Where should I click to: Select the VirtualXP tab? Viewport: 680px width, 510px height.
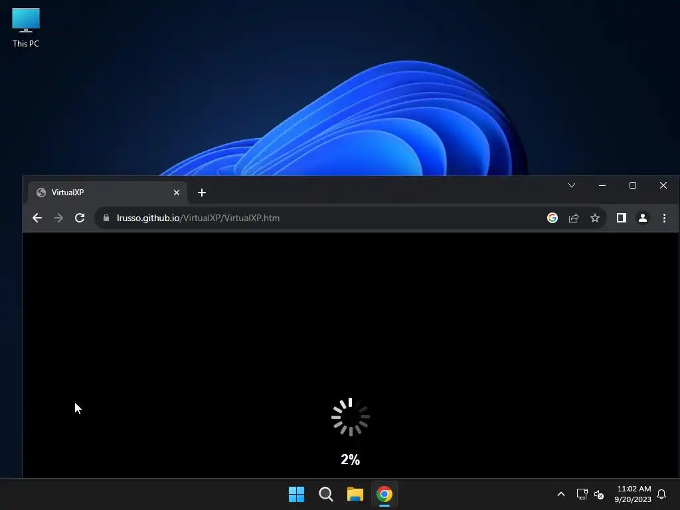pos(107,193)
